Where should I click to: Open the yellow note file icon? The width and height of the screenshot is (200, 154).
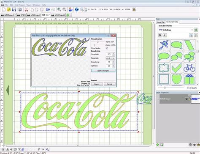pos(9,10)
